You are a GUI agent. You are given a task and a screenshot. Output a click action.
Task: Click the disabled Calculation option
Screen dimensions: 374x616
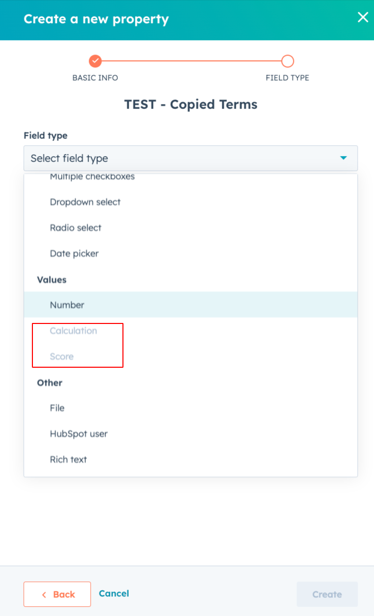[74, 331]
